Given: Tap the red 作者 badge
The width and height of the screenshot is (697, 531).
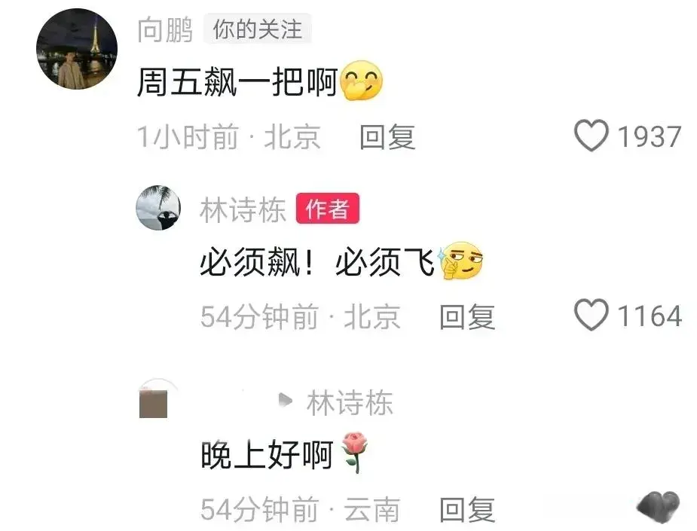Looking at the screenshot, I should [x=328, y=209].
